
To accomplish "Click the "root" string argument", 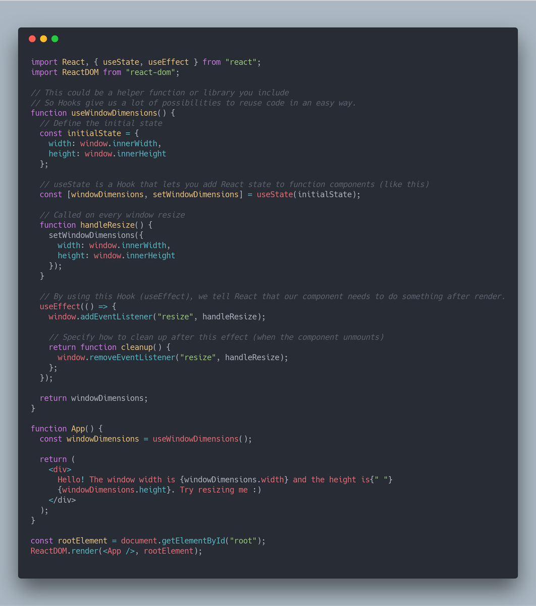I will pyautogui.click(x=243, y=541).
